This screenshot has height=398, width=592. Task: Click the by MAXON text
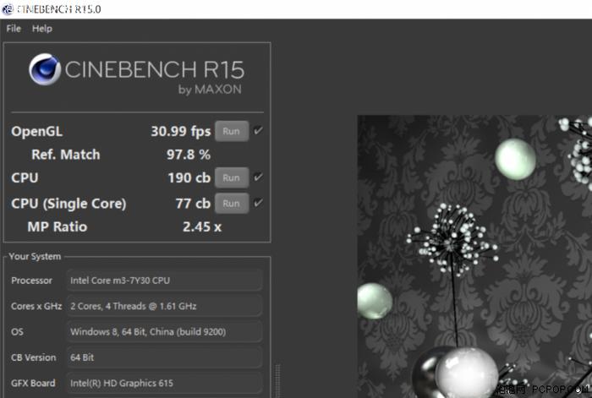tap(210, 90)
